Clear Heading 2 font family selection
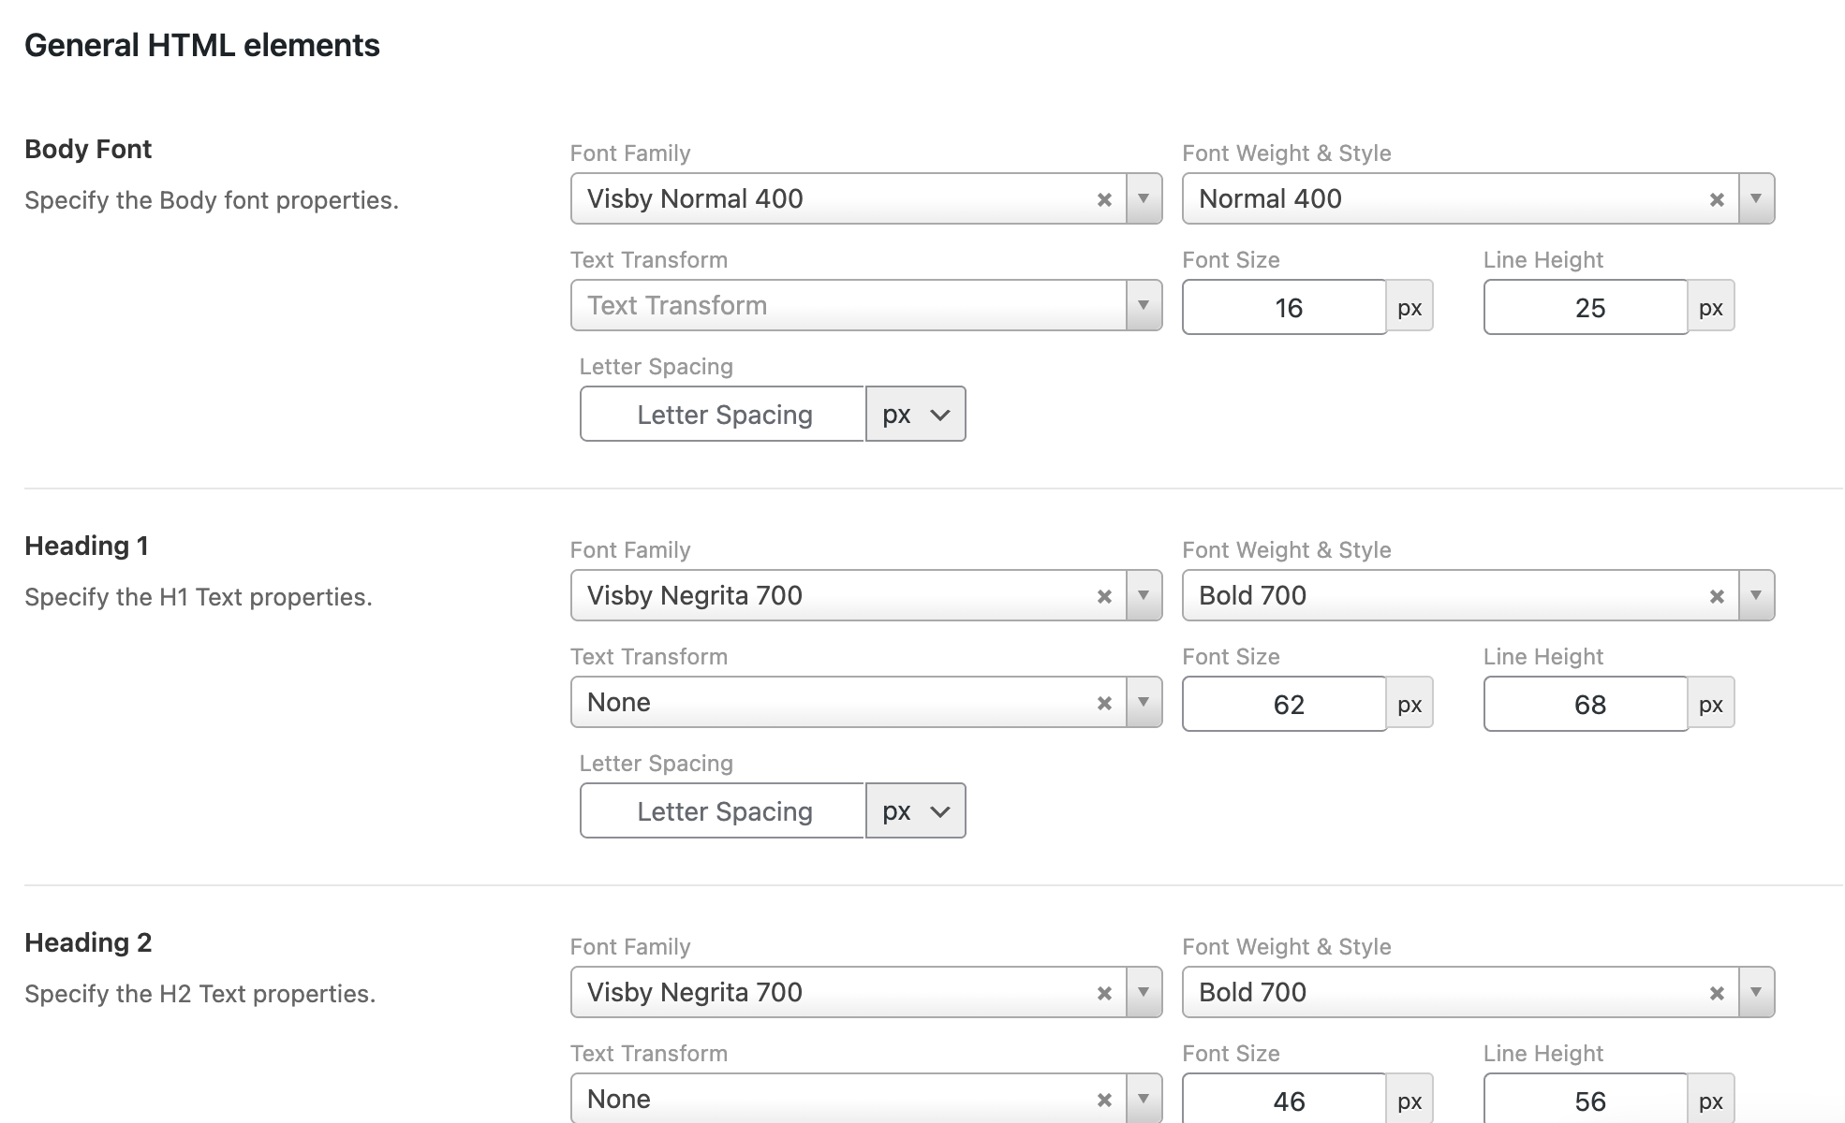Screen dimensions: 1845x1123 tap(1104, 993)
